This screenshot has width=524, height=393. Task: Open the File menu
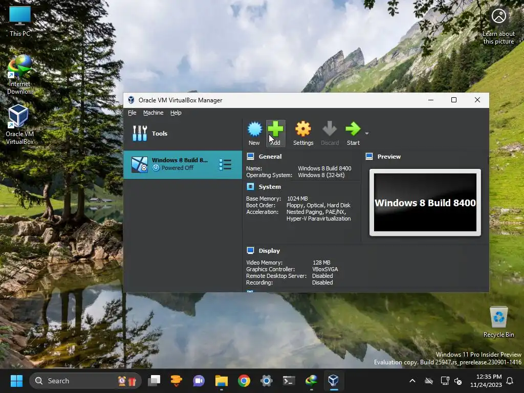click(x=132, y=113)
